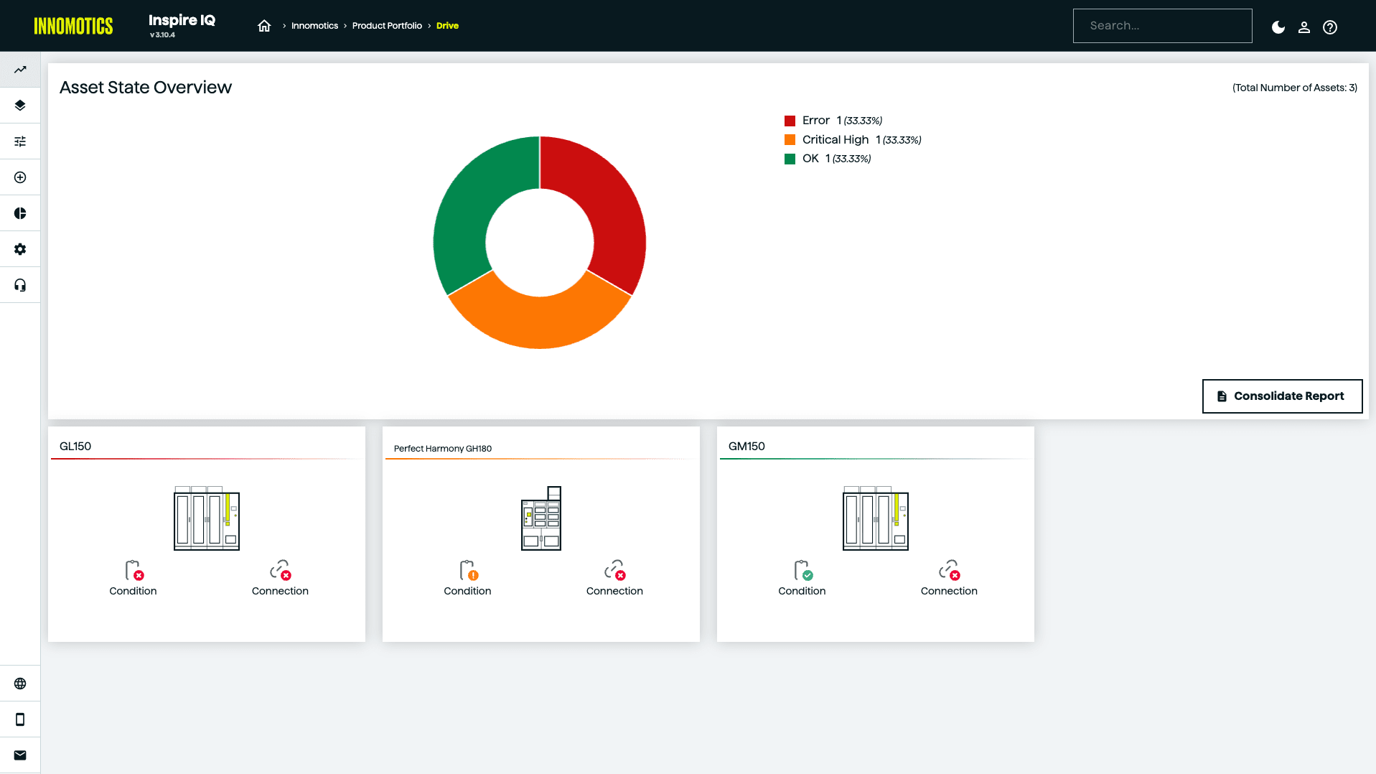Click the GM150 Condition status icon

click(x=802, y=571)
